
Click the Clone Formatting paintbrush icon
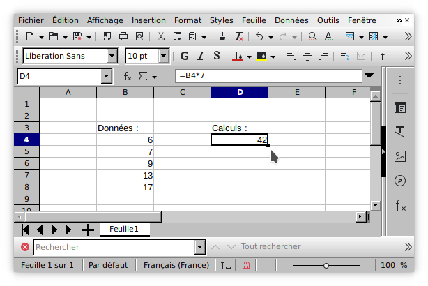(x=222, y=36)
